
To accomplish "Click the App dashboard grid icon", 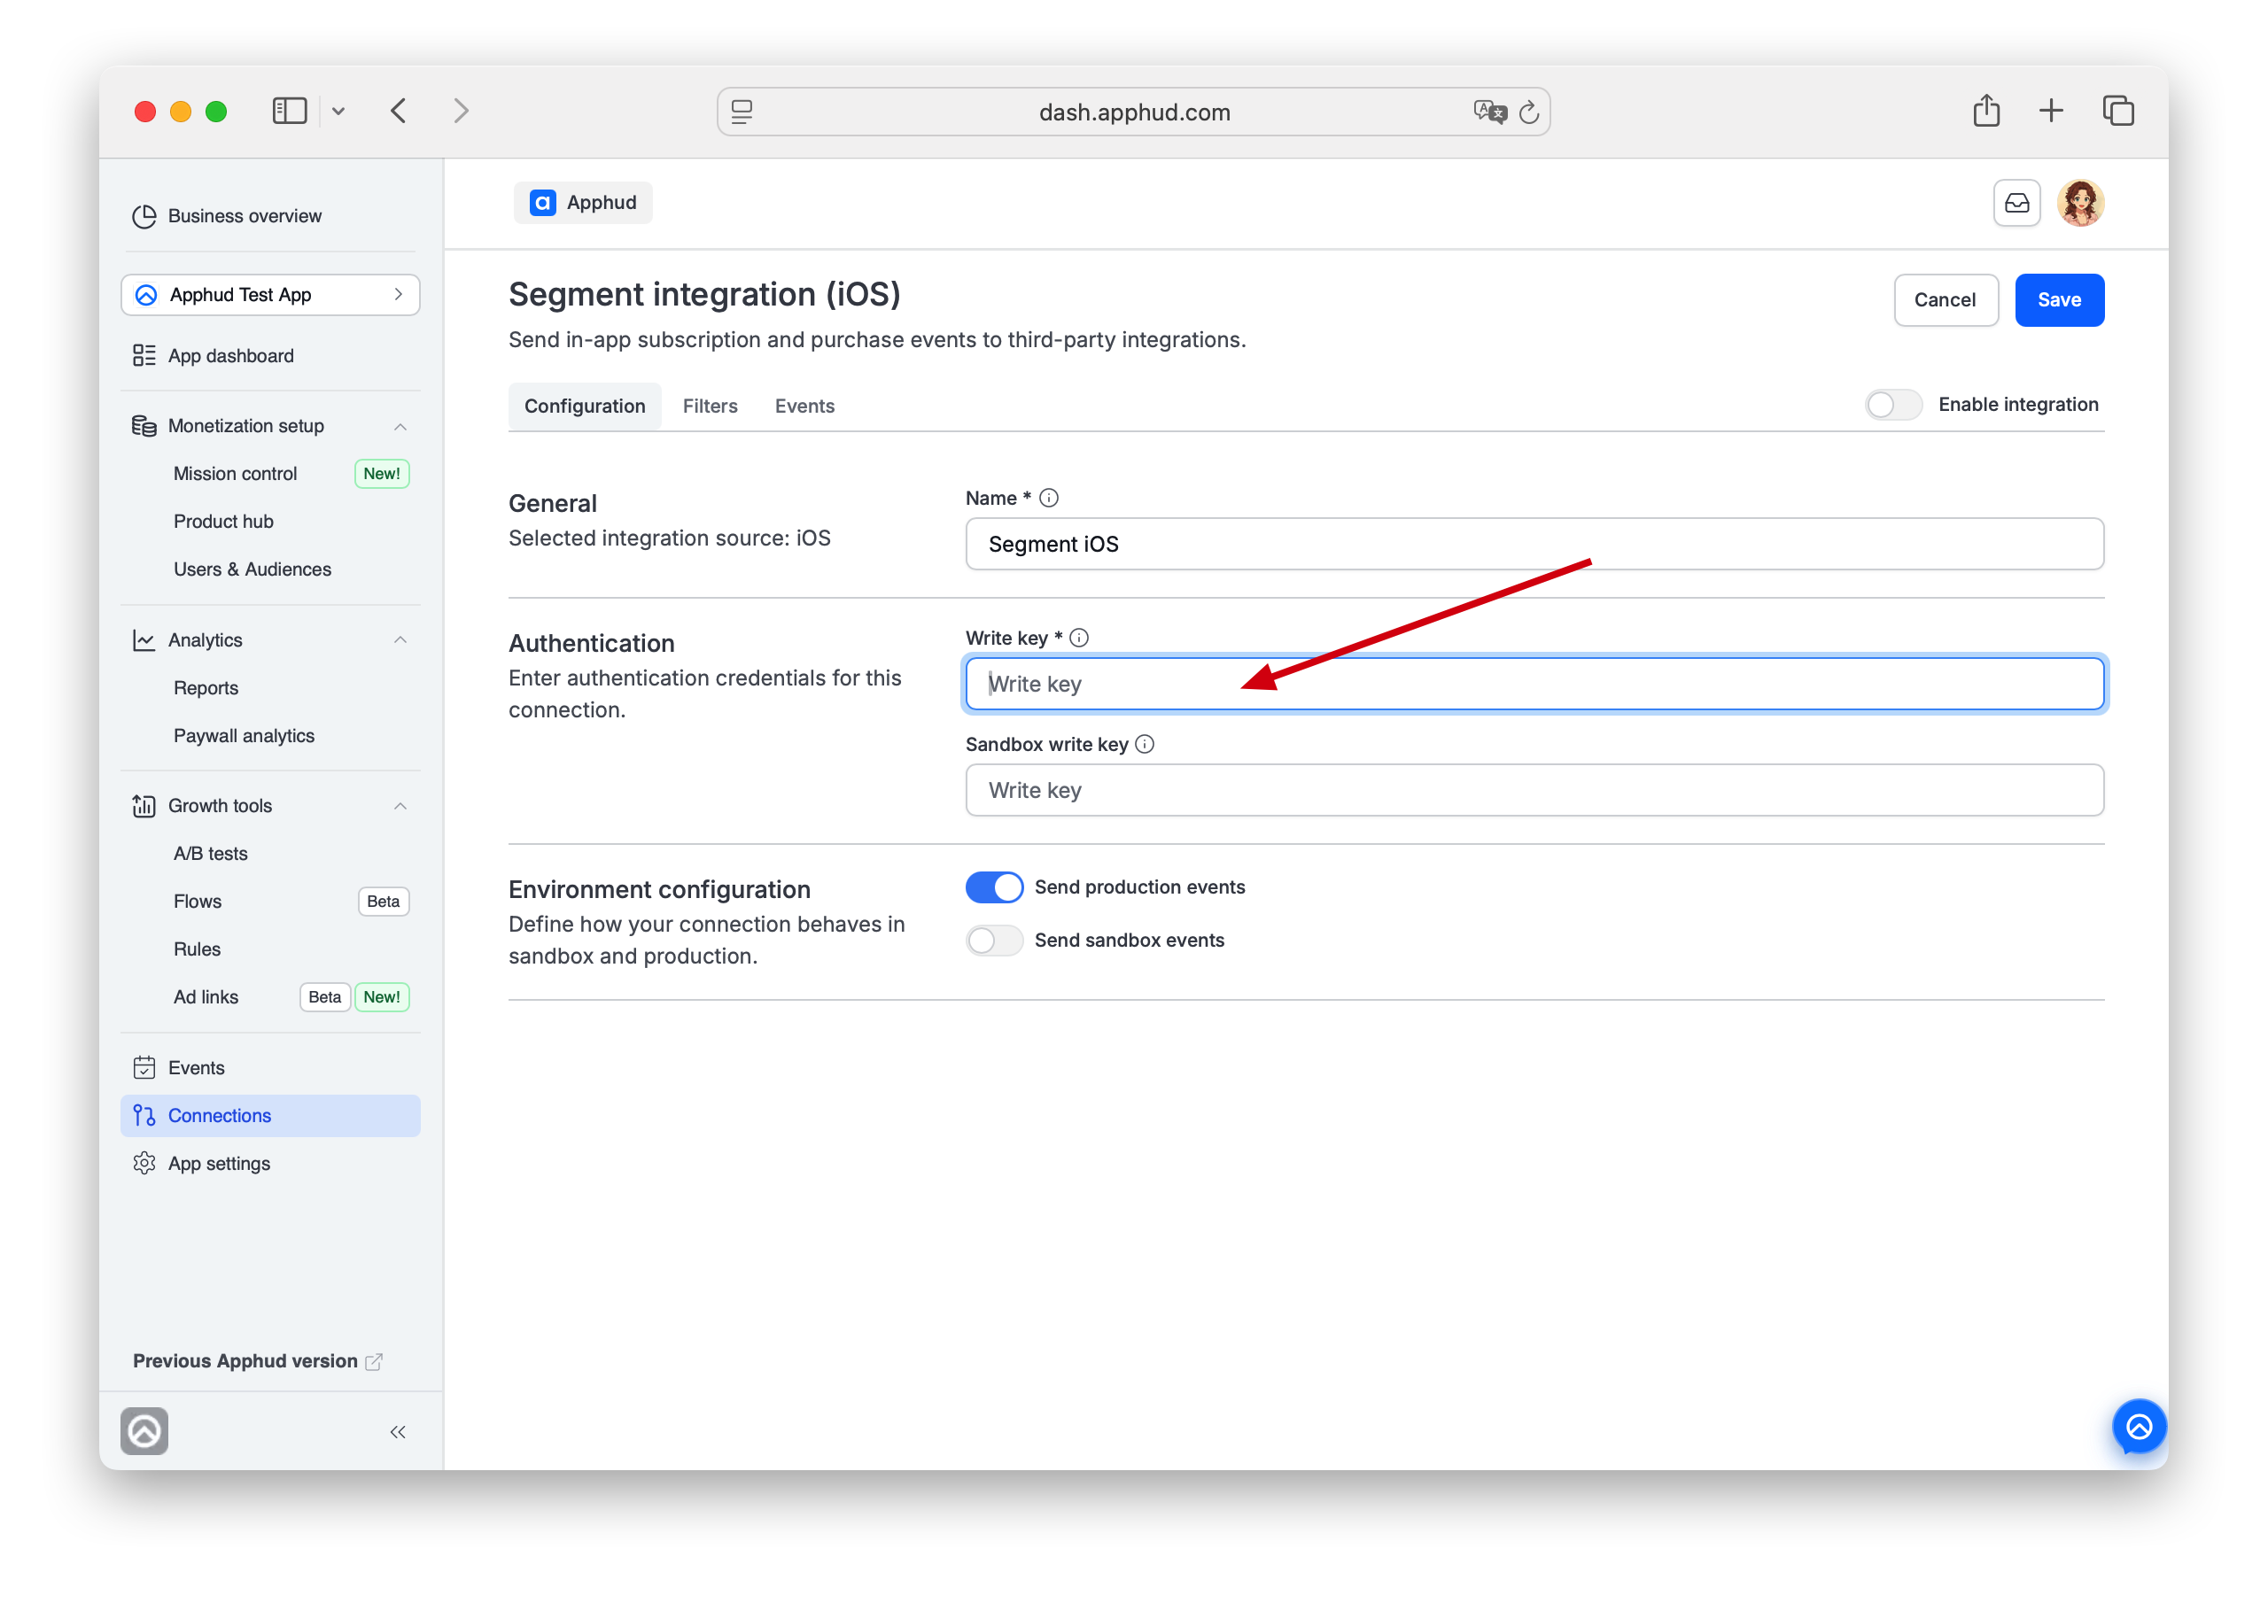I will pos(144,355).
